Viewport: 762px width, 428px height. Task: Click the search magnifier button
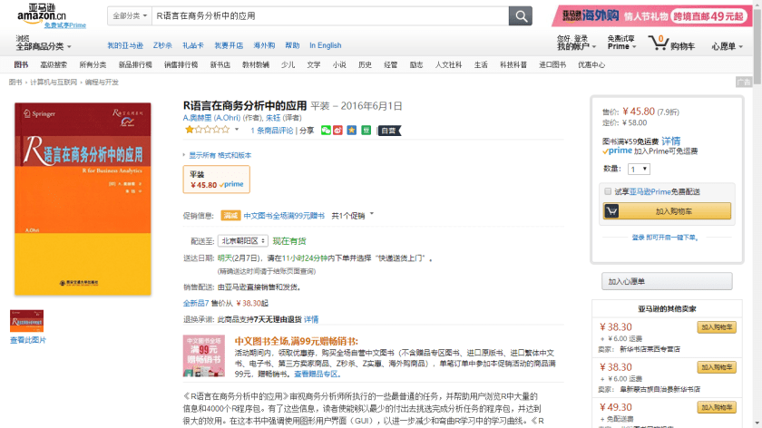click(x=521, y=16)
